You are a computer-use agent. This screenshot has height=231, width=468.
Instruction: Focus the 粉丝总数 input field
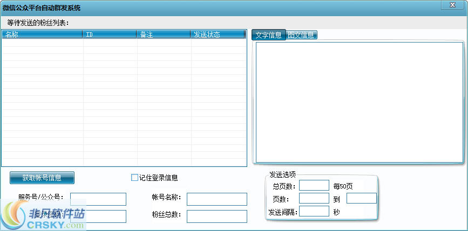pyautogui.click(x=217, y=216)
